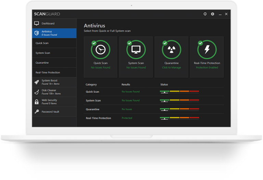Open Real-Time Protection from sidebar submenu
Screen dimensions: 263x180
(x=54, y=72)
